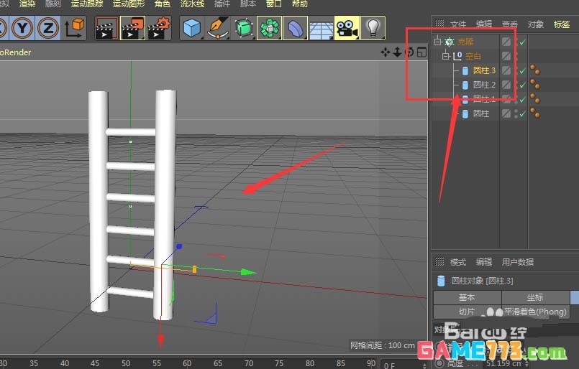Click the layer square on bottom 圆柱 row
Viewport: 579px width, 369px height.
click(506, 113)
